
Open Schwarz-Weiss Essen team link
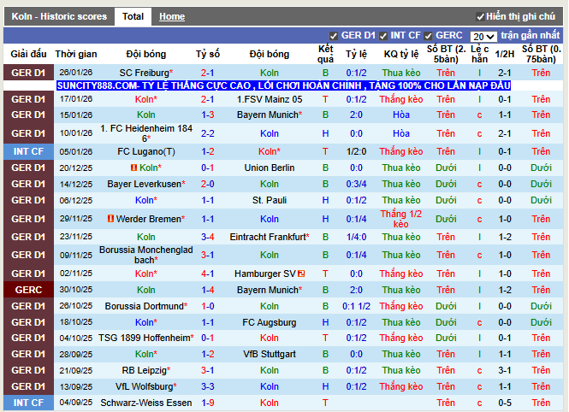click(x=145, y=403)
